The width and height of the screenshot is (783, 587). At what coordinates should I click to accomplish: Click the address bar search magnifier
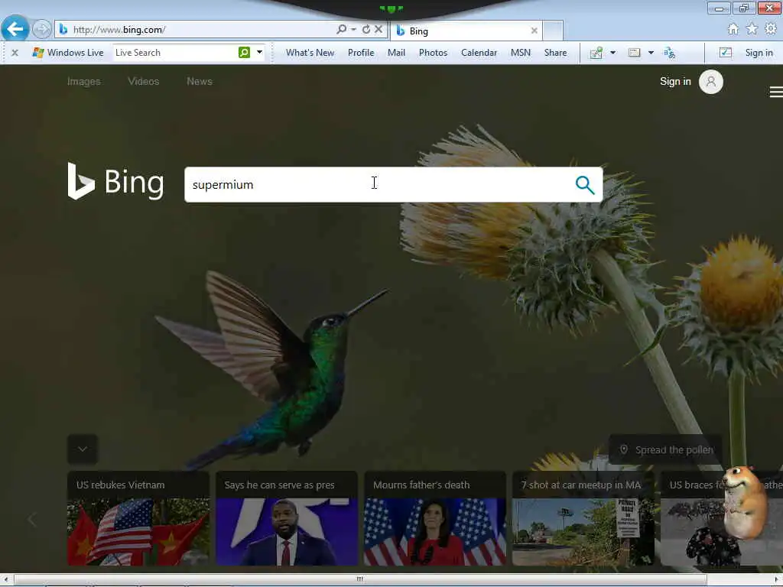pos(341,30)
